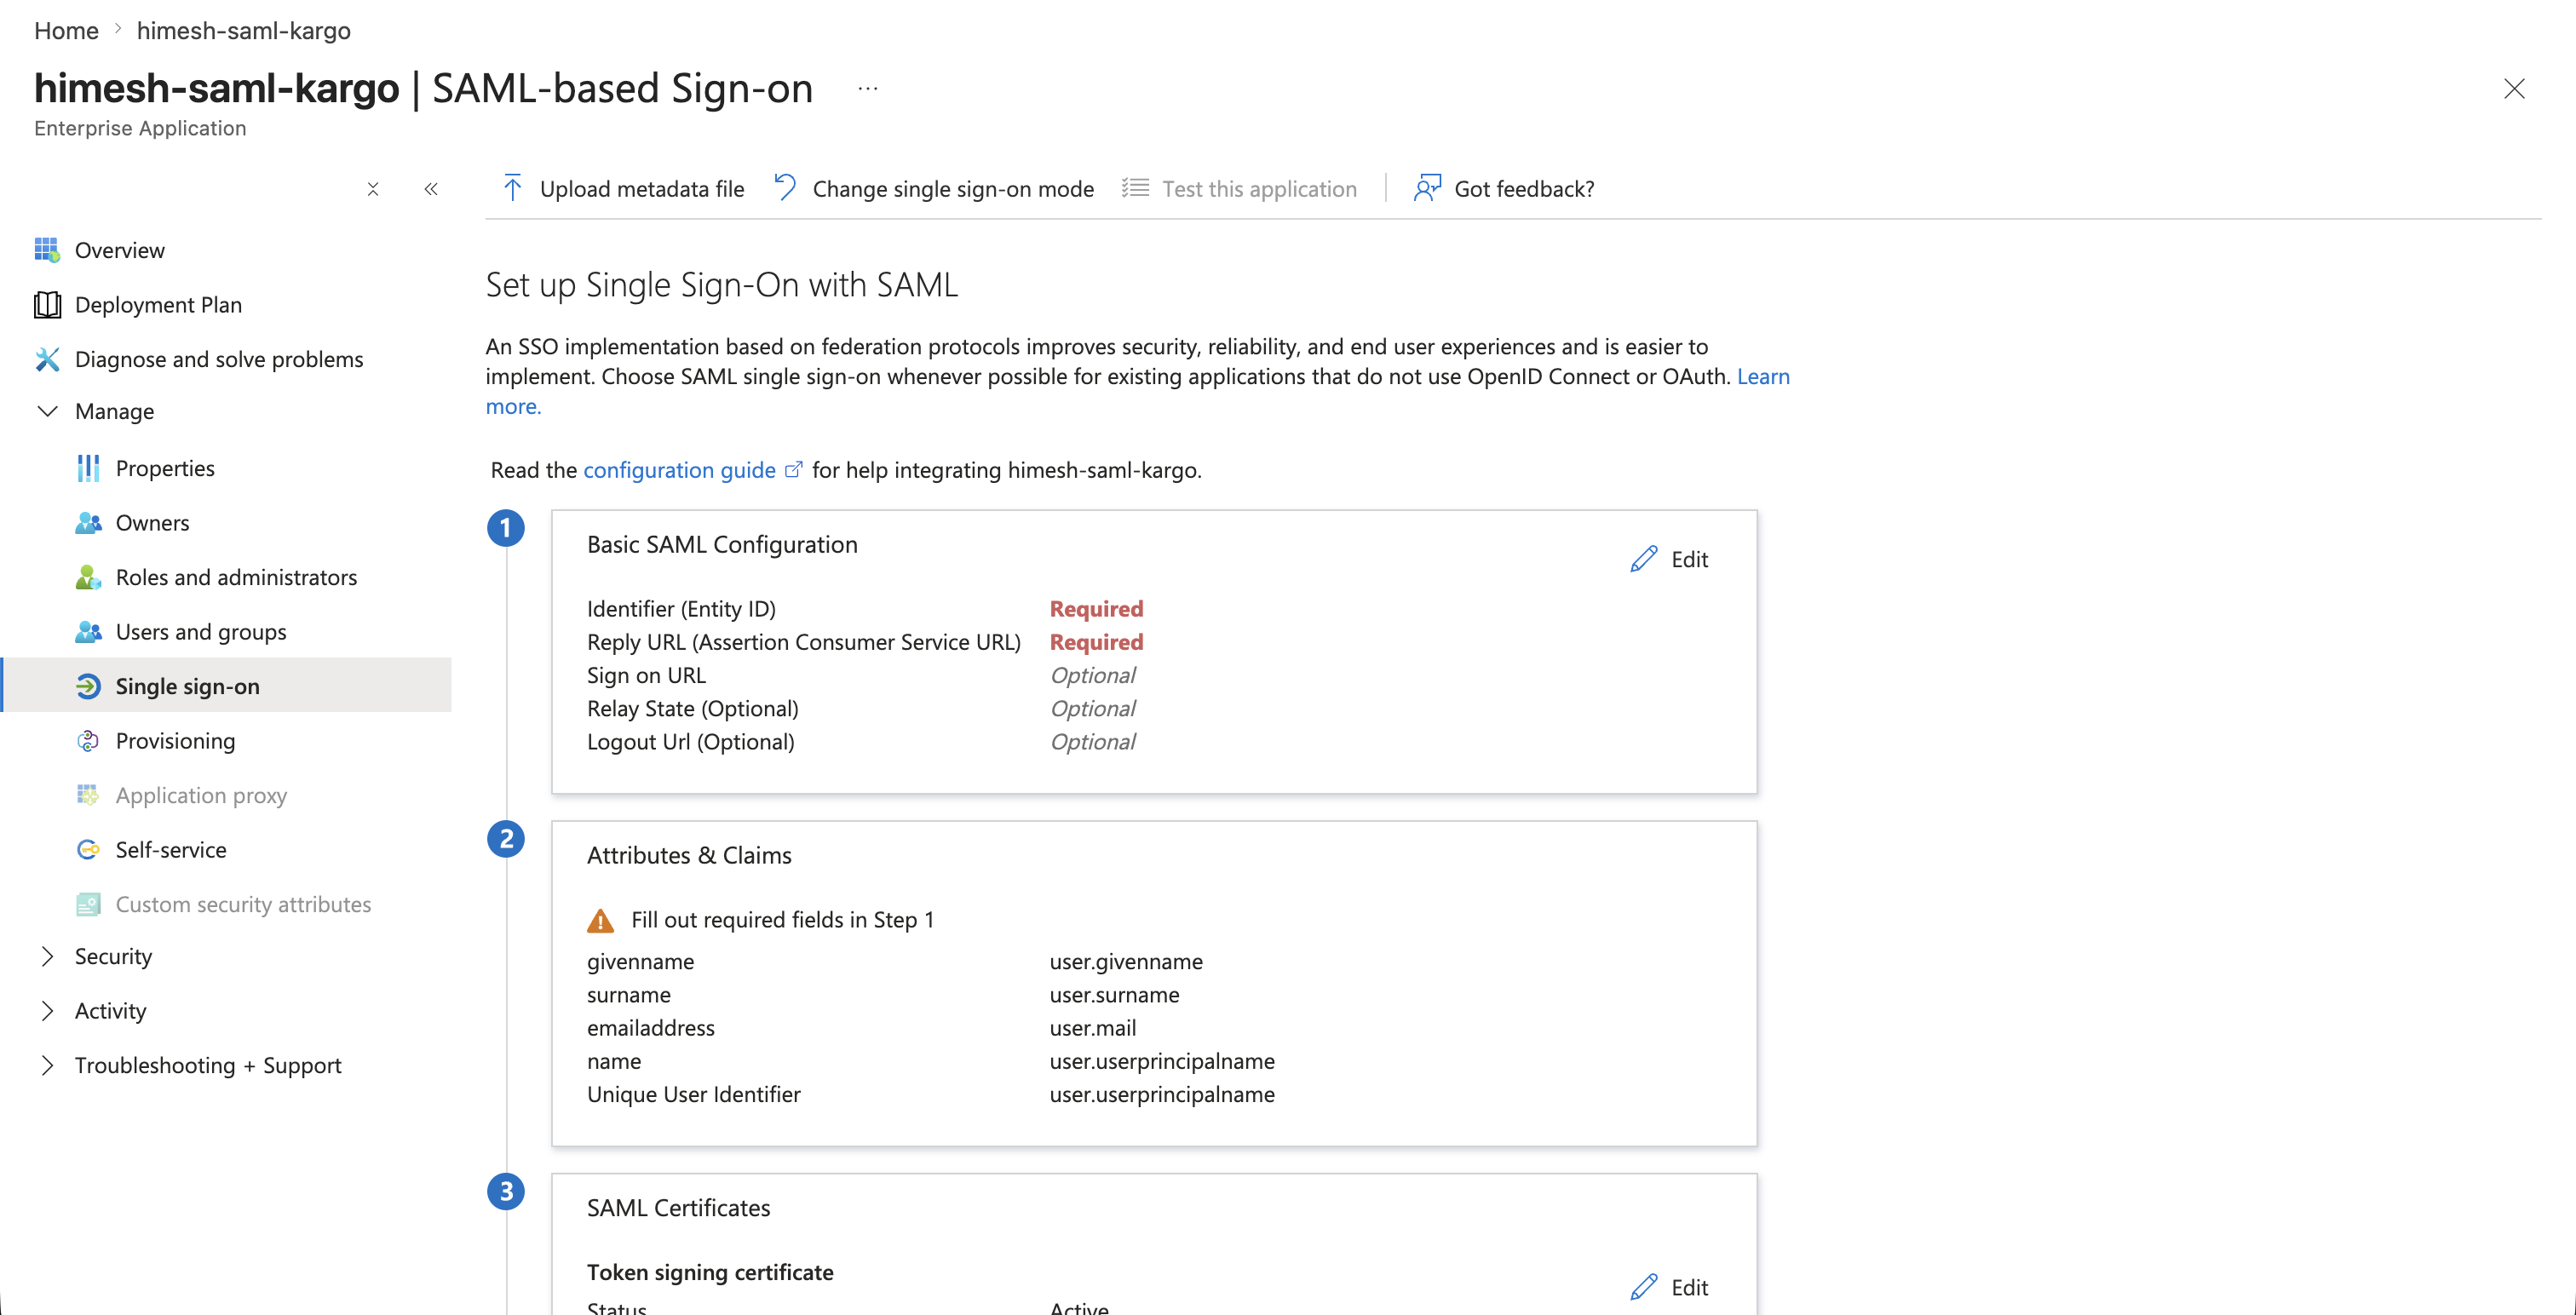Click the Relay State (Optional) label
2576x1315 pixels.
click(692, 709)
